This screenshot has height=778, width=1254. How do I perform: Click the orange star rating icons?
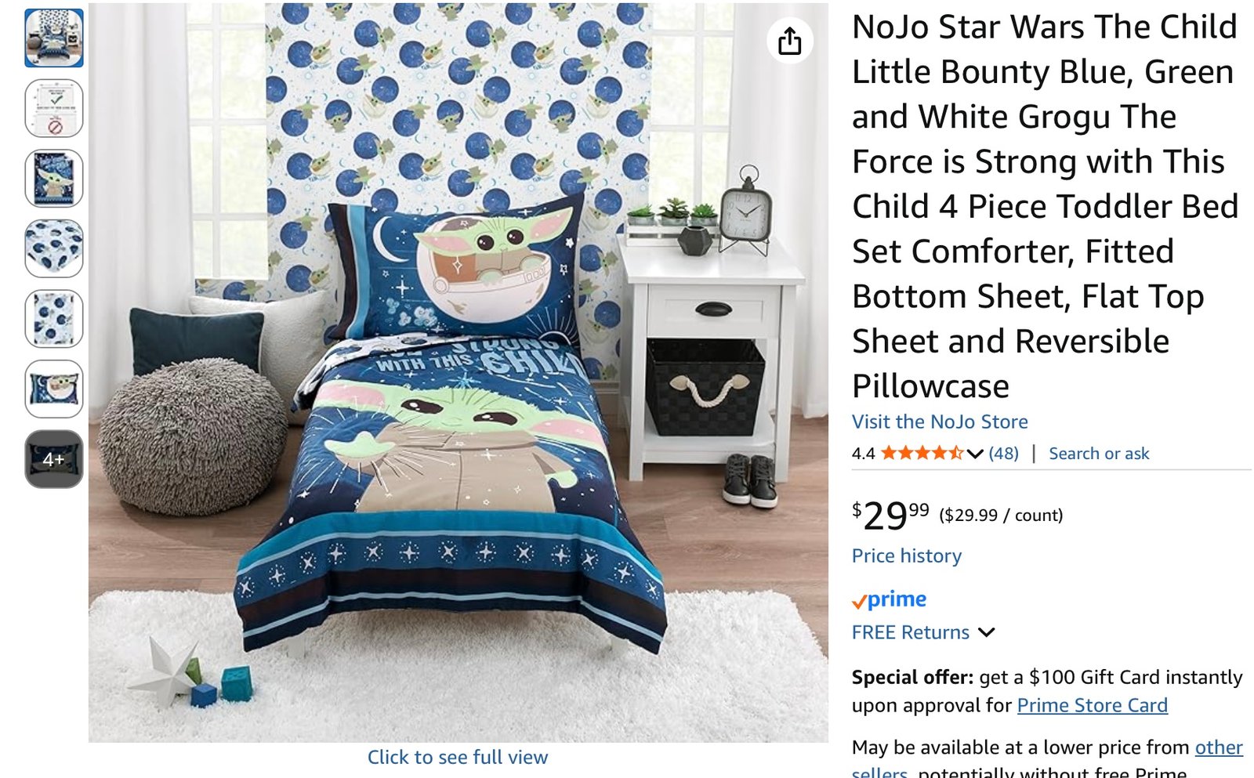(922, 453)
